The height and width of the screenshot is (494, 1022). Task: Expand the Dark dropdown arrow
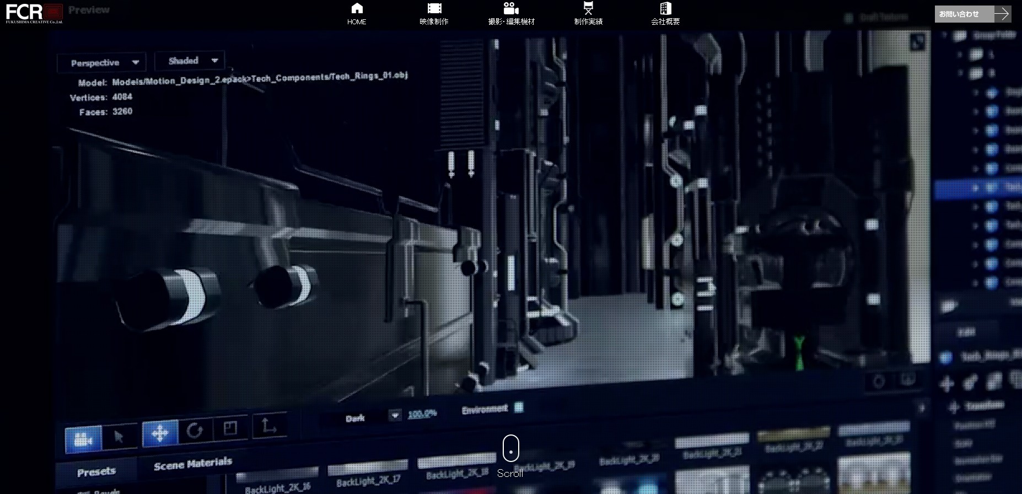click(x=395, y=415)
